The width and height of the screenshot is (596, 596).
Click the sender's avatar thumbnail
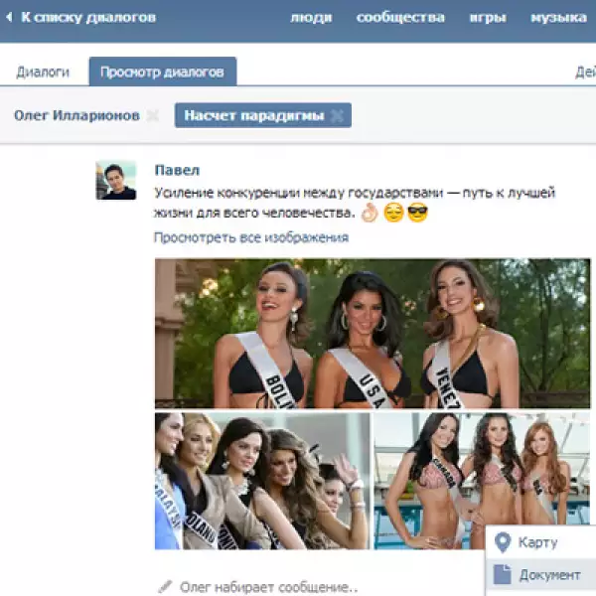coord(115,180)
